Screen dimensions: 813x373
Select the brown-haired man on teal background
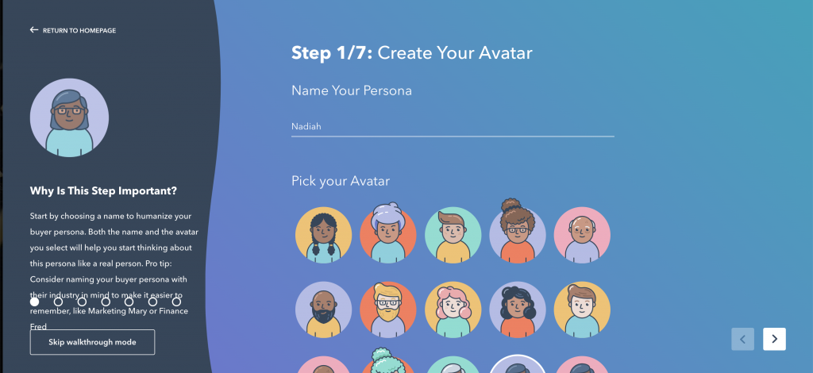pyautogui.click(x=453, y=235)
